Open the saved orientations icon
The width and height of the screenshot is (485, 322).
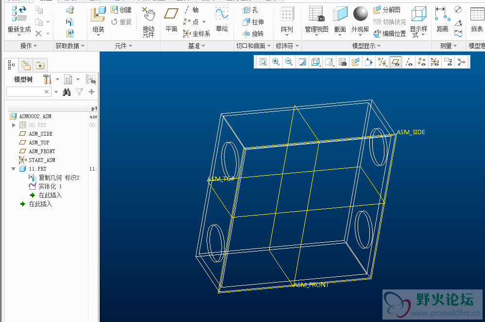[x=329, y=62]
